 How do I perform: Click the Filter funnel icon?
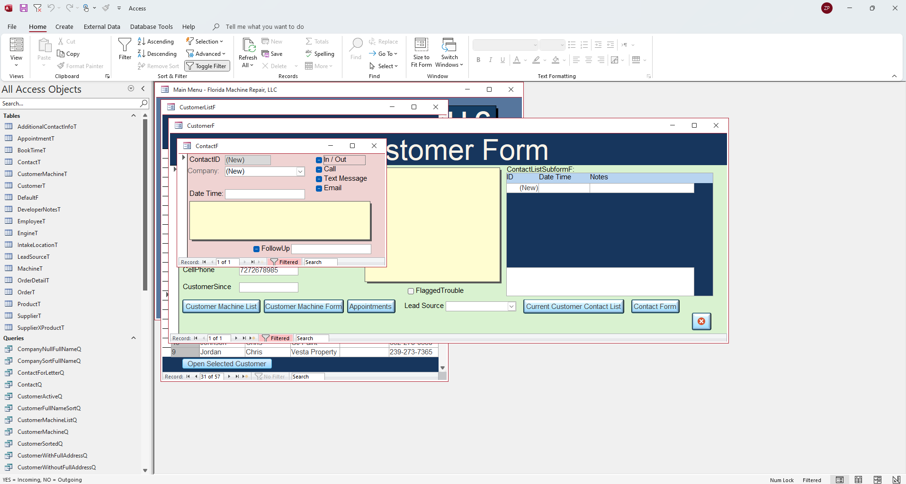pos(125,45)
